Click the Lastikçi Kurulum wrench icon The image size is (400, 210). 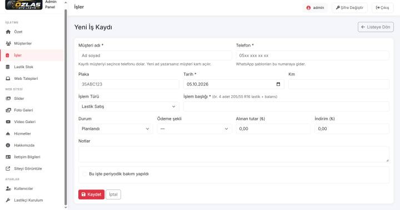8,200
